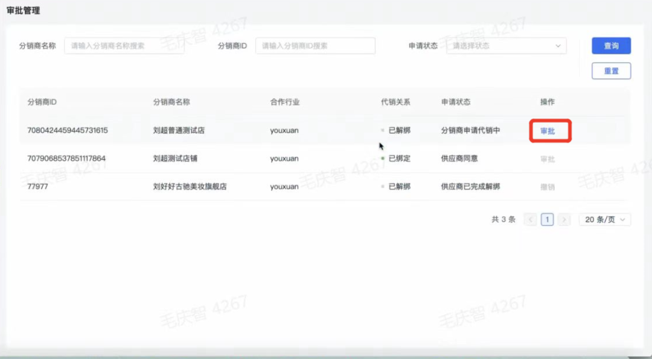Select distributor ID 7080424459445731615 cell
This screenshot has width=652, height=359.
click(68, 131)
